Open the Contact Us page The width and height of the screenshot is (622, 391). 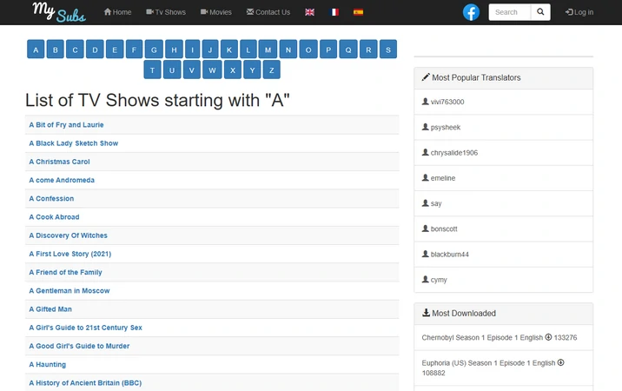(x=268, y=12)
